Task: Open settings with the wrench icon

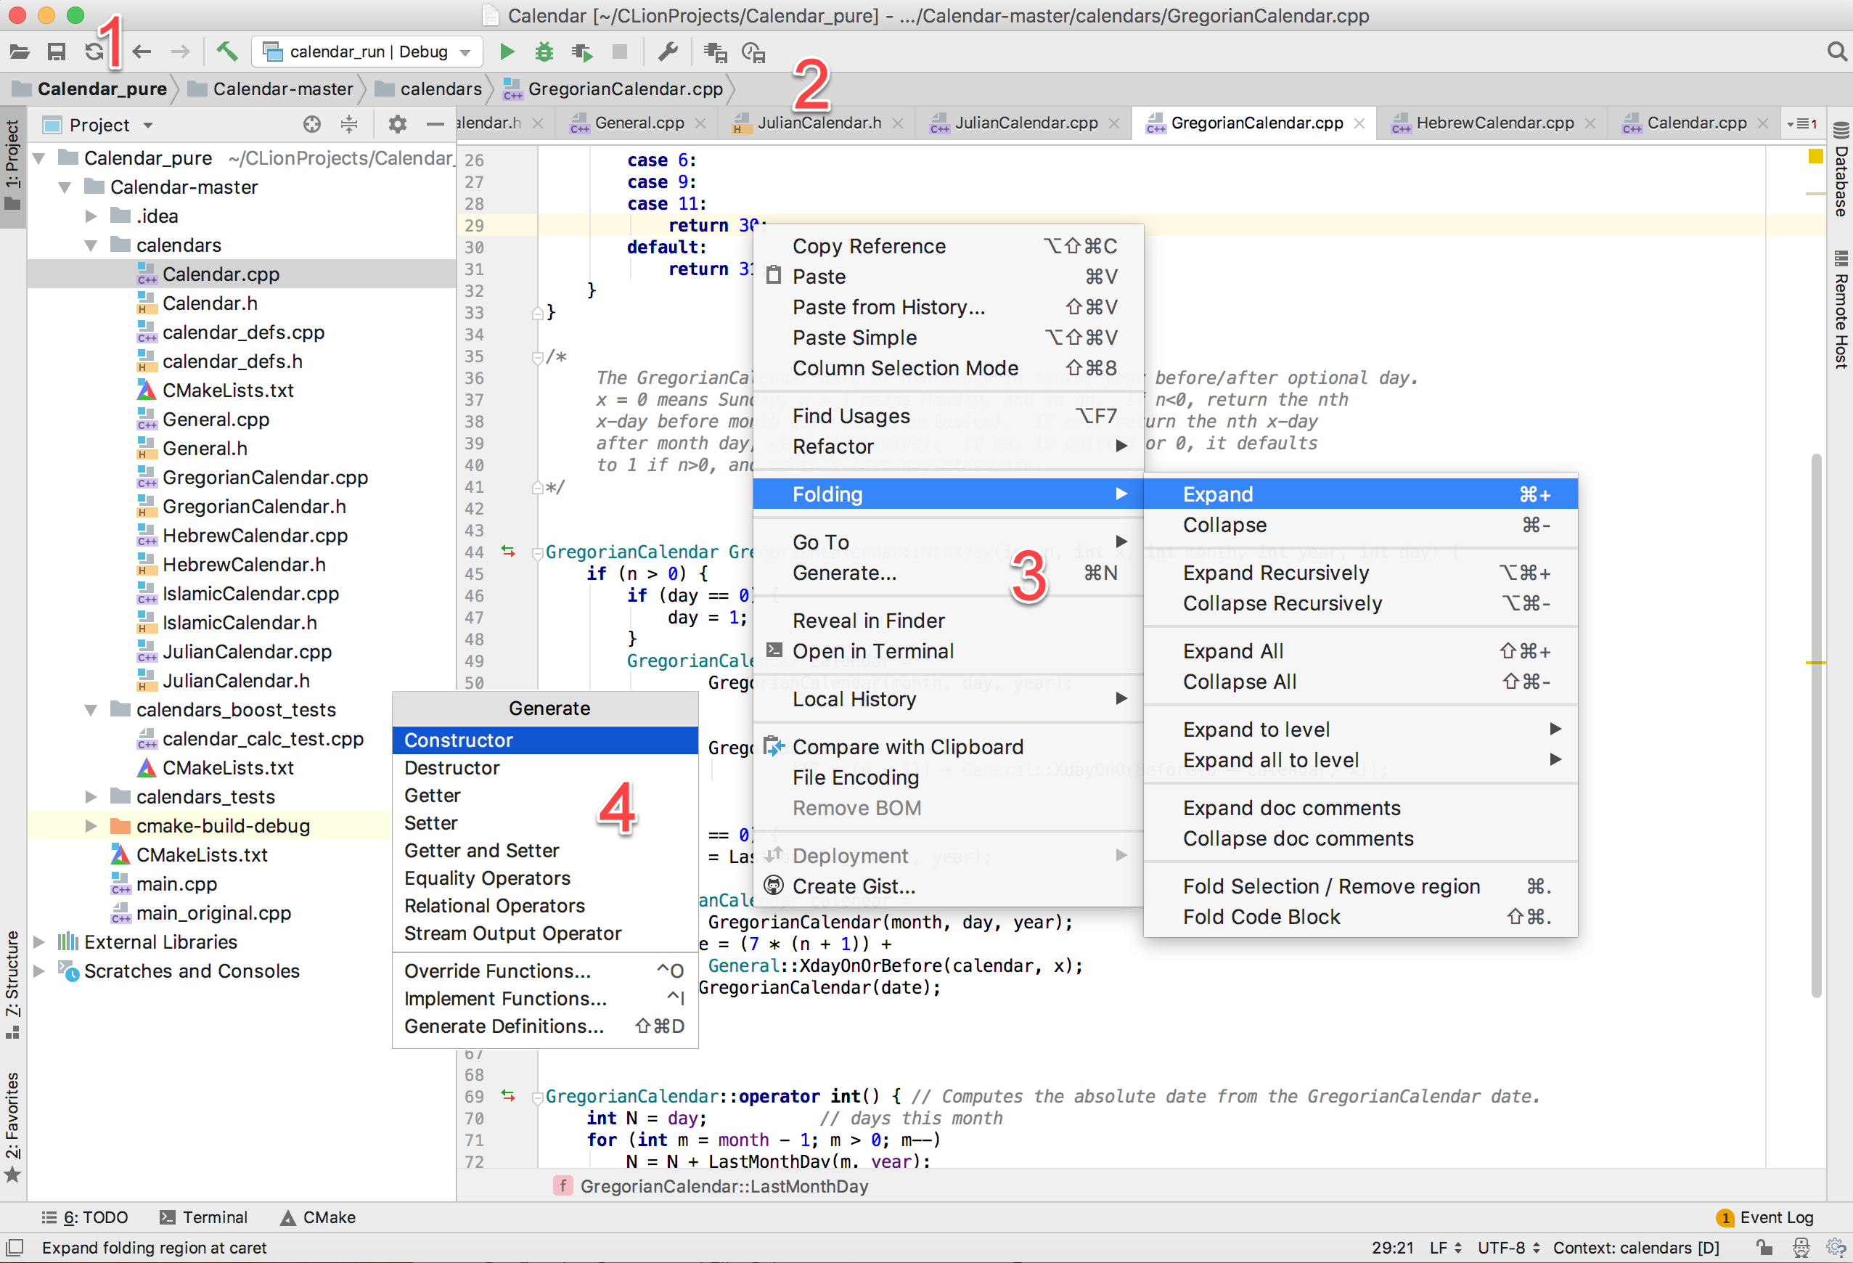Action: (x=667, y=52)
